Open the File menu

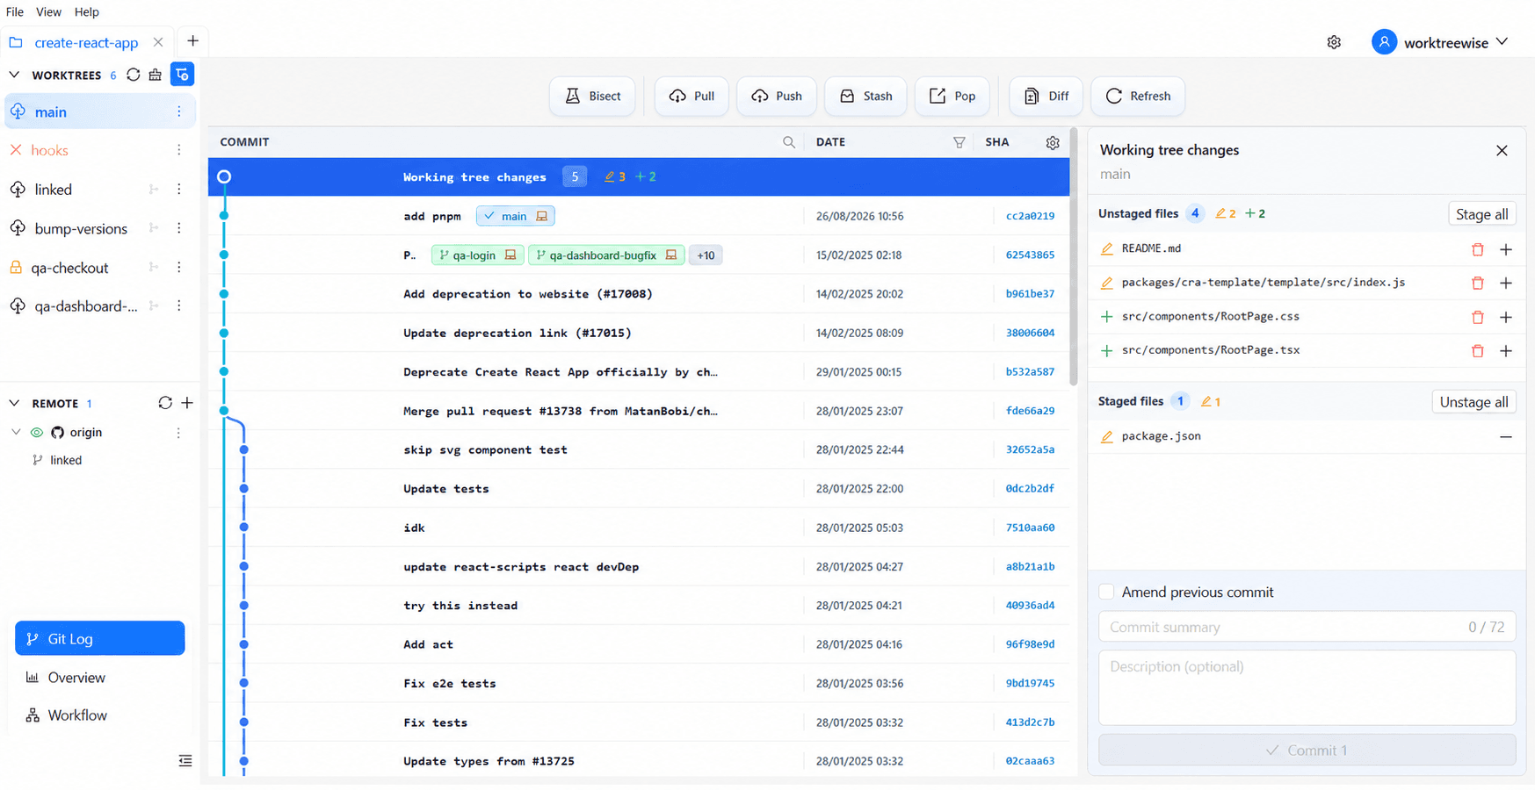[x=15, y=12]
